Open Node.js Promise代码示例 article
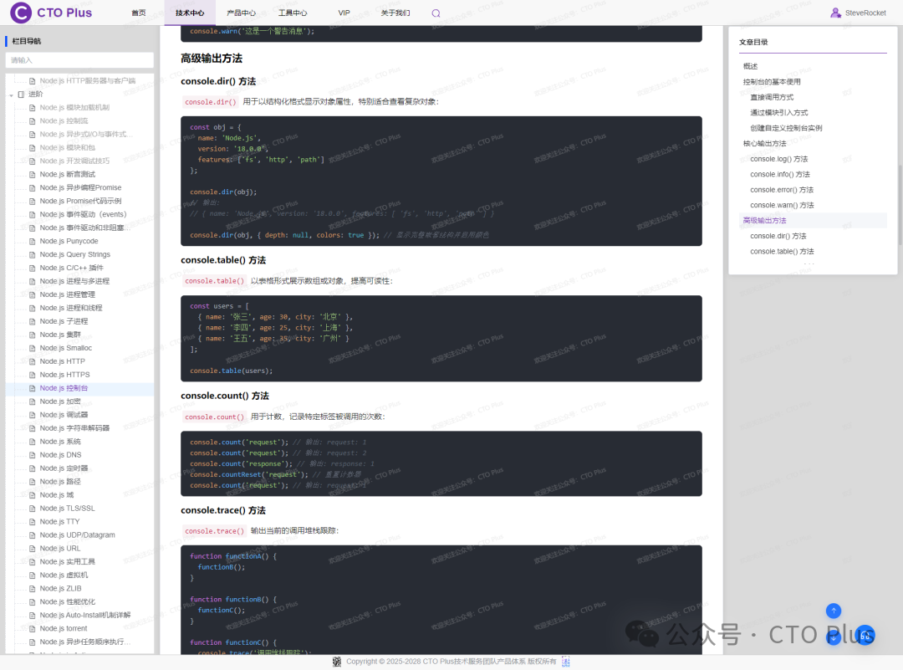903x670 pixels. pyautogui.click(x=80, y=201)
